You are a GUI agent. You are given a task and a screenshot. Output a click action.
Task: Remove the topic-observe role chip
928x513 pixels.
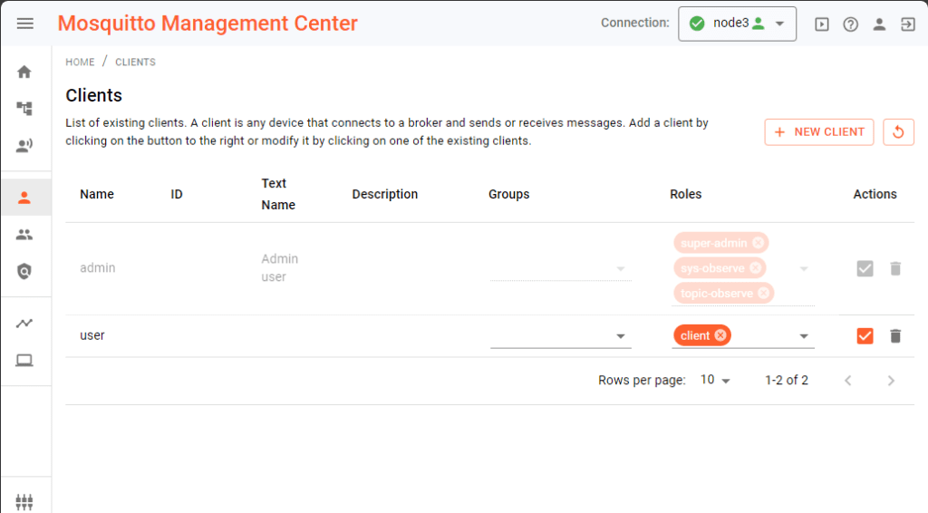click(x=763, y=293)
